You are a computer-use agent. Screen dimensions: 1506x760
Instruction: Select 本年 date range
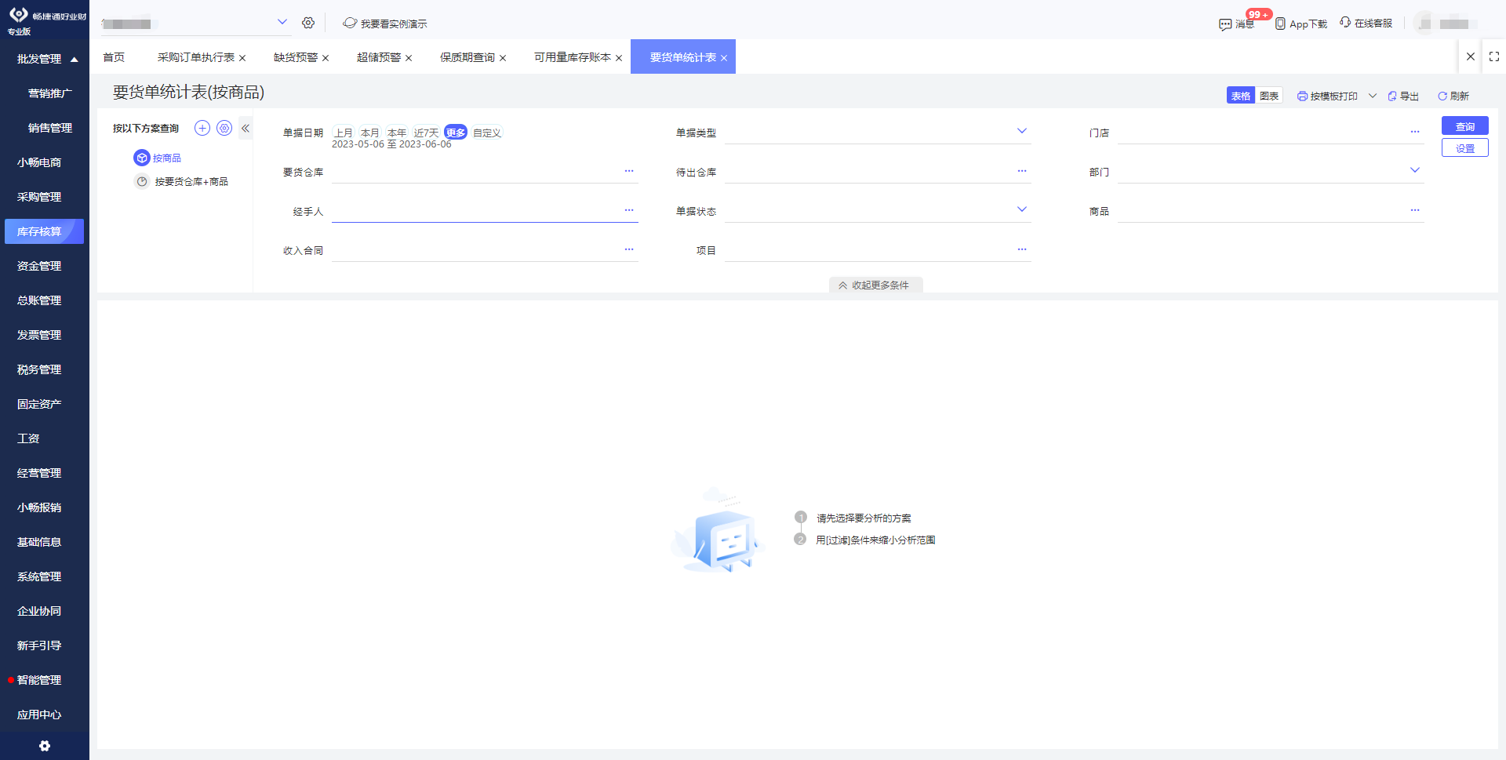point(397,133)
